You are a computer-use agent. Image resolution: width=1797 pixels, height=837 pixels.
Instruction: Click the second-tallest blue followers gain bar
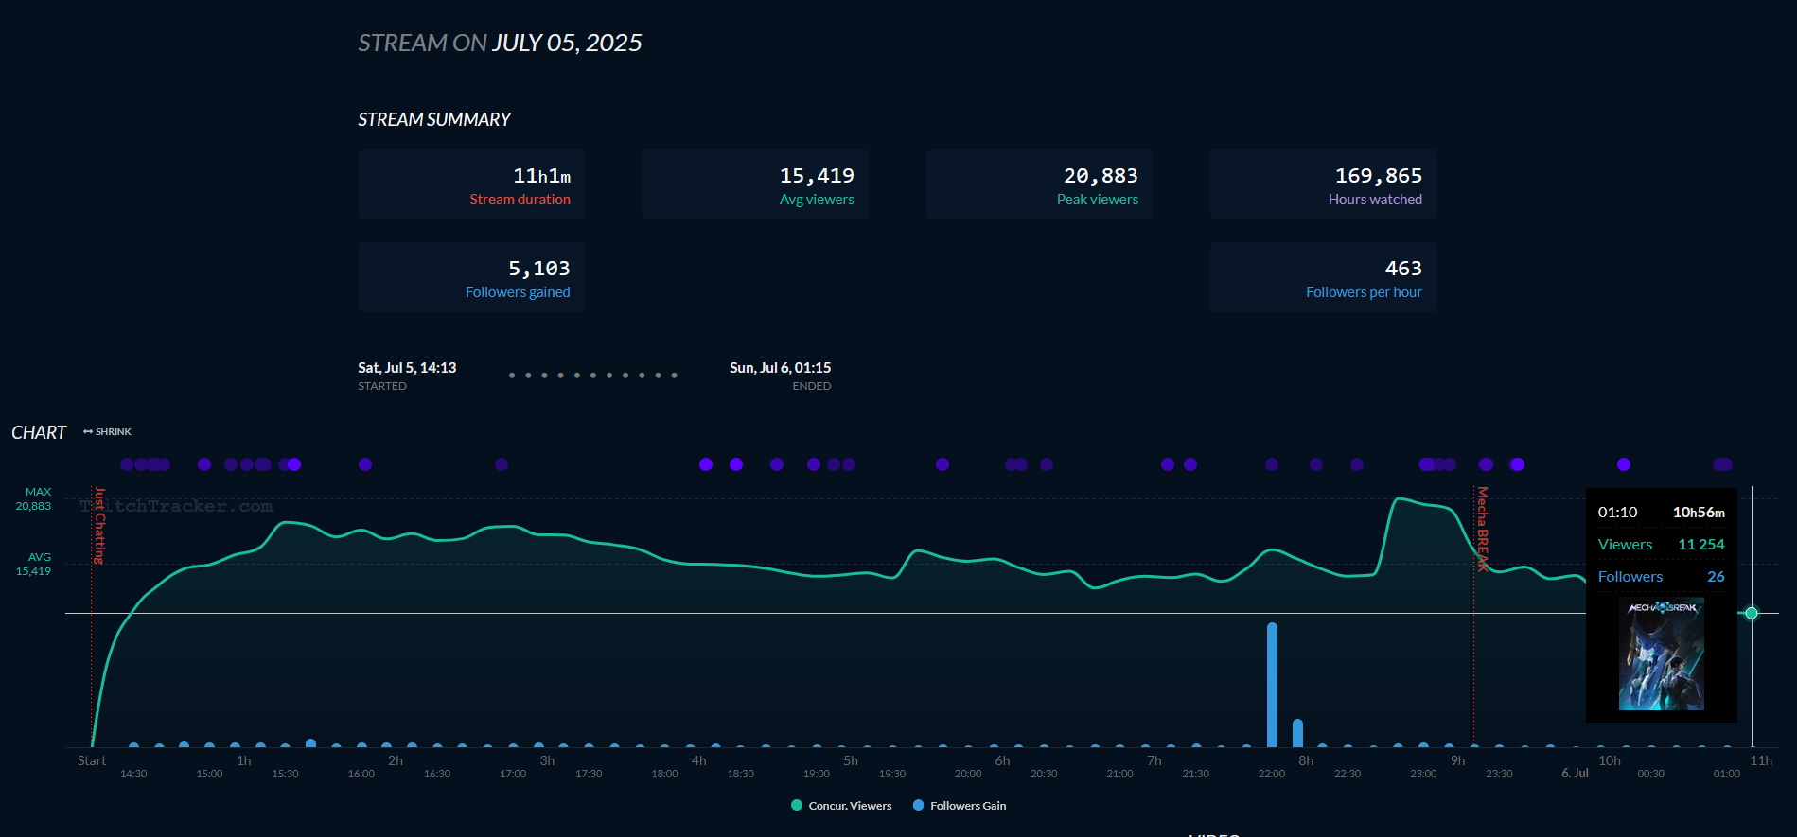click(x=1297, y=733)
